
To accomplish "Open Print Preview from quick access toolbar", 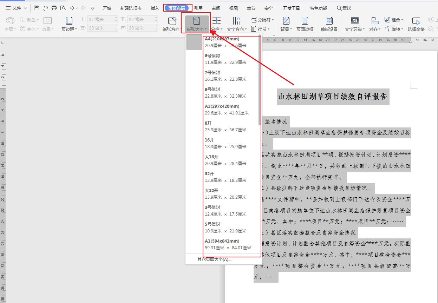I will point(63,8).
